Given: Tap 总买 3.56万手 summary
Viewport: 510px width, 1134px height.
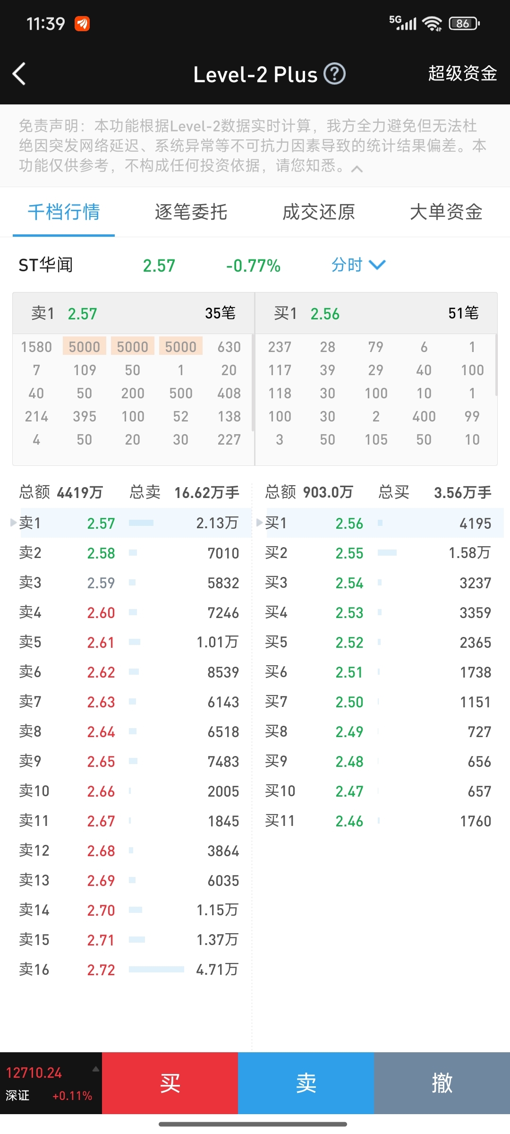Looking at the screenshot, I should [434, 492].
